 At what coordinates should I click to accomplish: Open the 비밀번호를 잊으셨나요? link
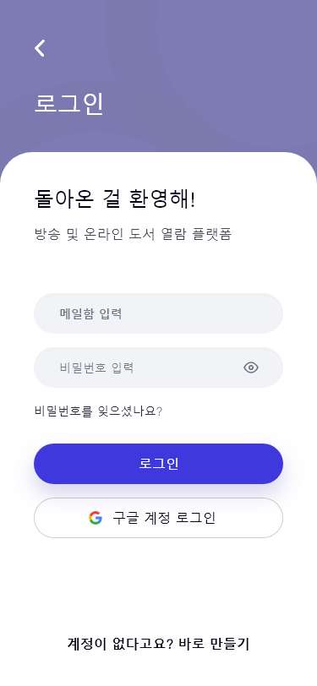98,411
